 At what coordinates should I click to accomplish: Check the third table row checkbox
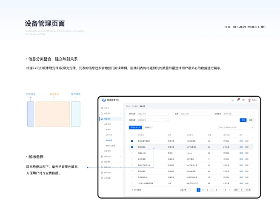[132, 153]
